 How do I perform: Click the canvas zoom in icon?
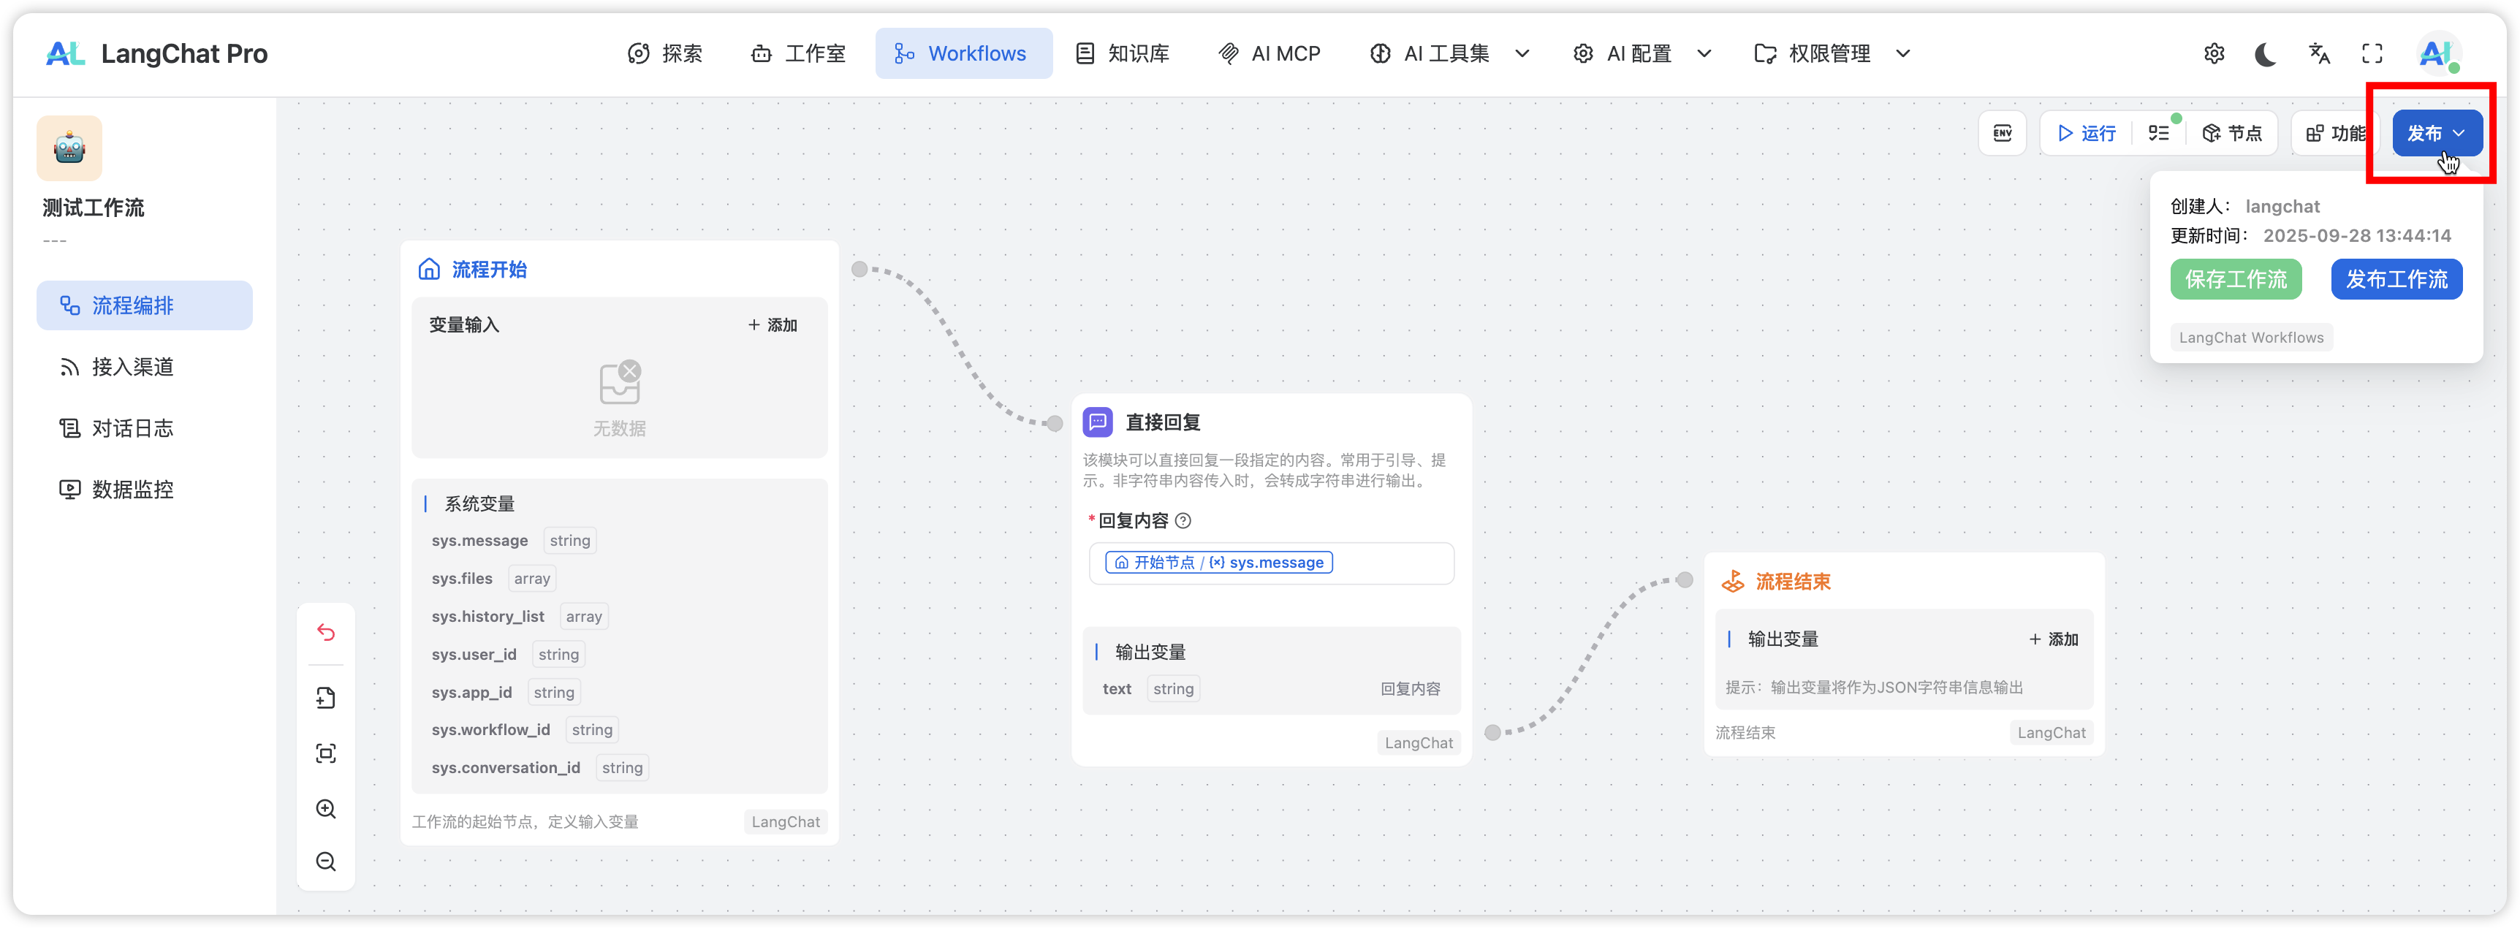[326, 809]
